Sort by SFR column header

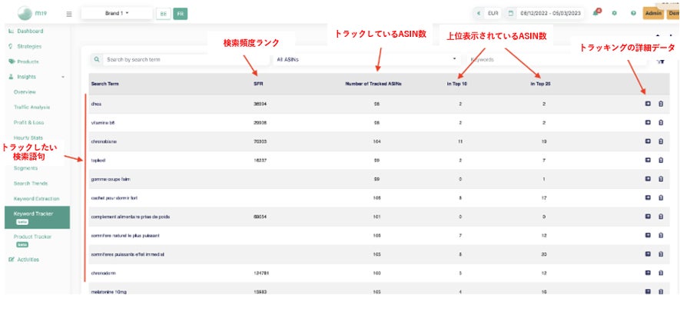[259, 83]
